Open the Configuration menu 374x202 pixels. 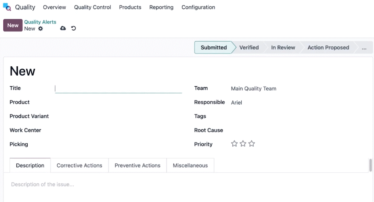point(198,7)
